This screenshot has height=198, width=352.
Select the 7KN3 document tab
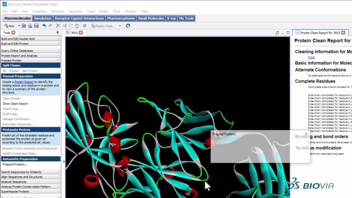click(74, 33)
